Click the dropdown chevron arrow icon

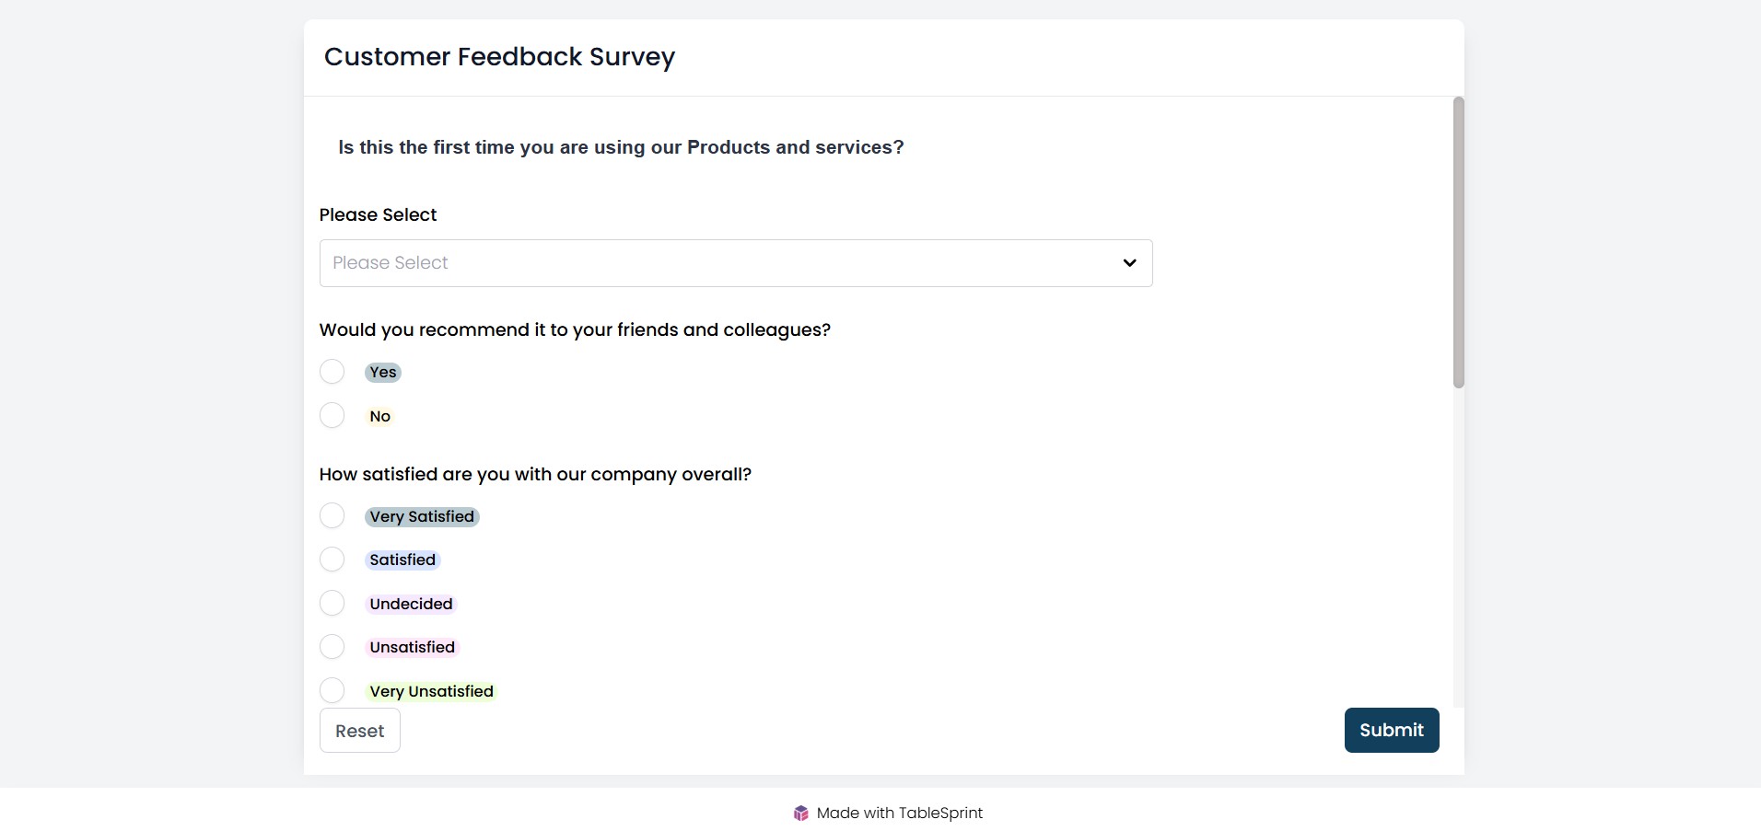pyautogui.click(x=1129, y=263)
